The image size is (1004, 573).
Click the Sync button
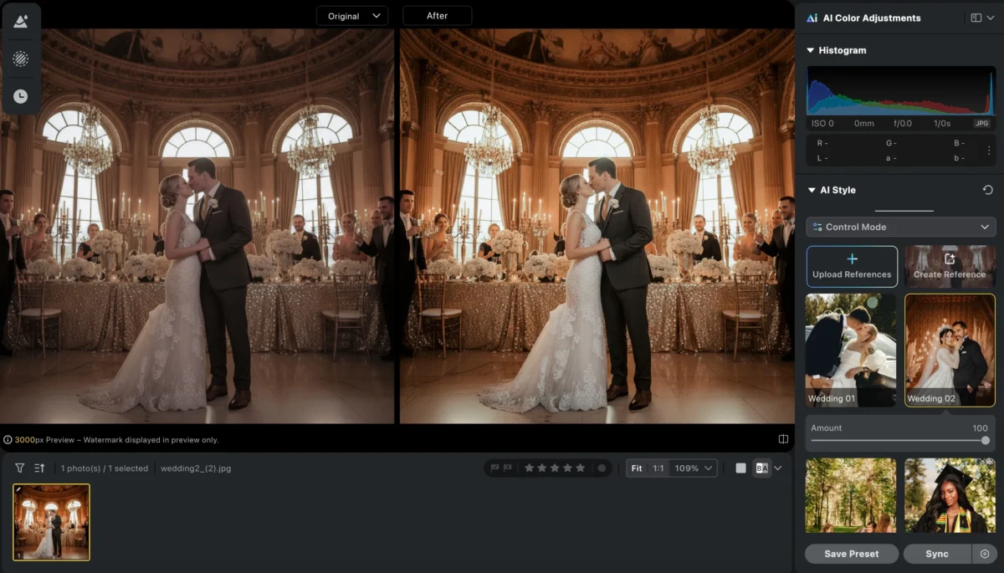pyautogui.click(x=937, y=554)
